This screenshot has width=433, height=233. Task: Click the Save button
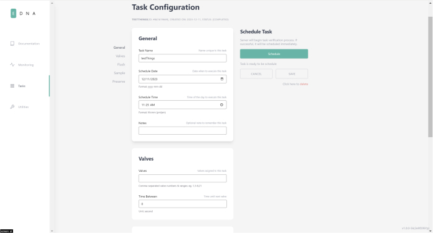[x=291, y=74]
